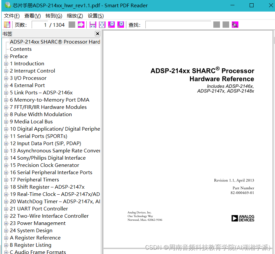Expand 11 Serial Ports (SPORTs) node

coord(6,136)
